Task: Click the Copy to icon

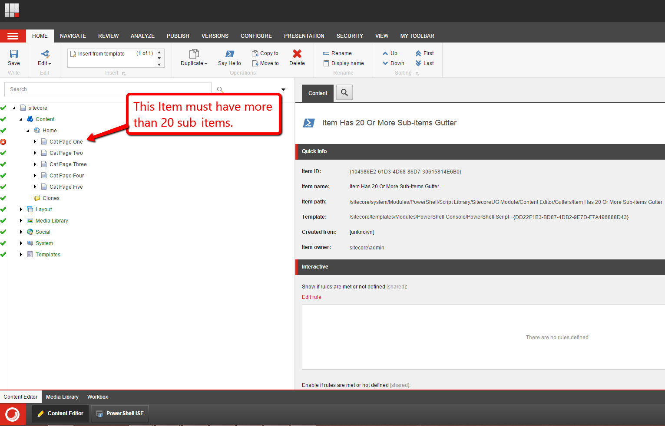Action: pos(255,53)
